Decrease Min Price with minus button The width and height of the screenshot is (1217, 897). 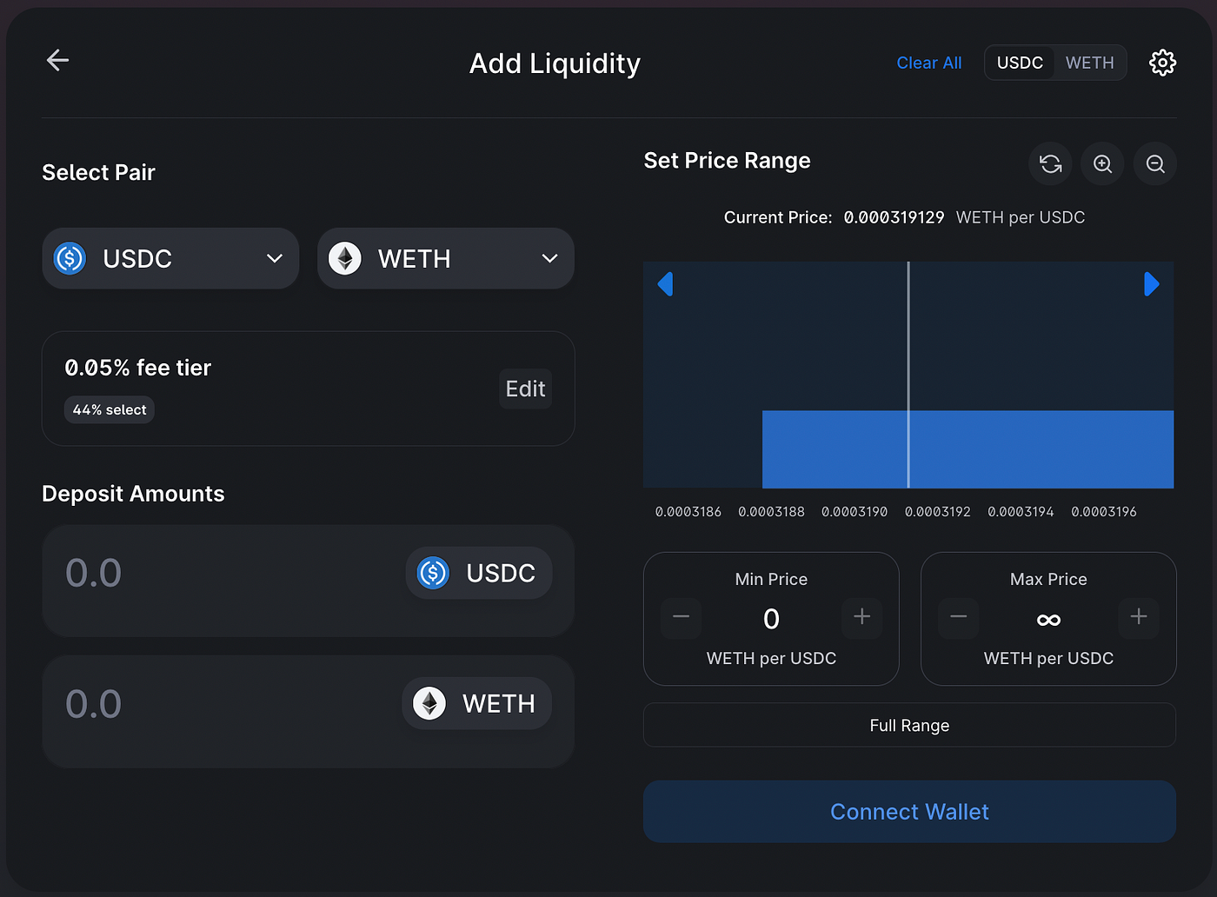681,617
